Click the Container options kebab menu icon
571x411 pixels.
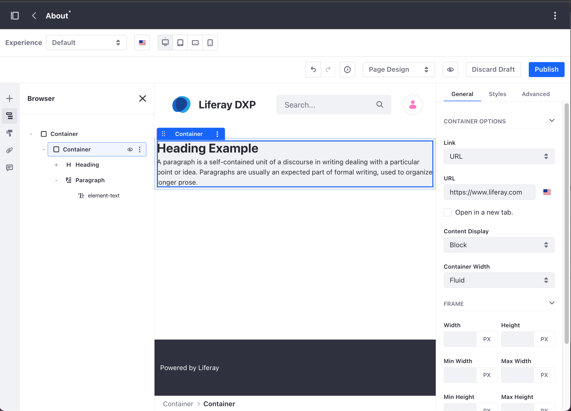tap(217, 134)
